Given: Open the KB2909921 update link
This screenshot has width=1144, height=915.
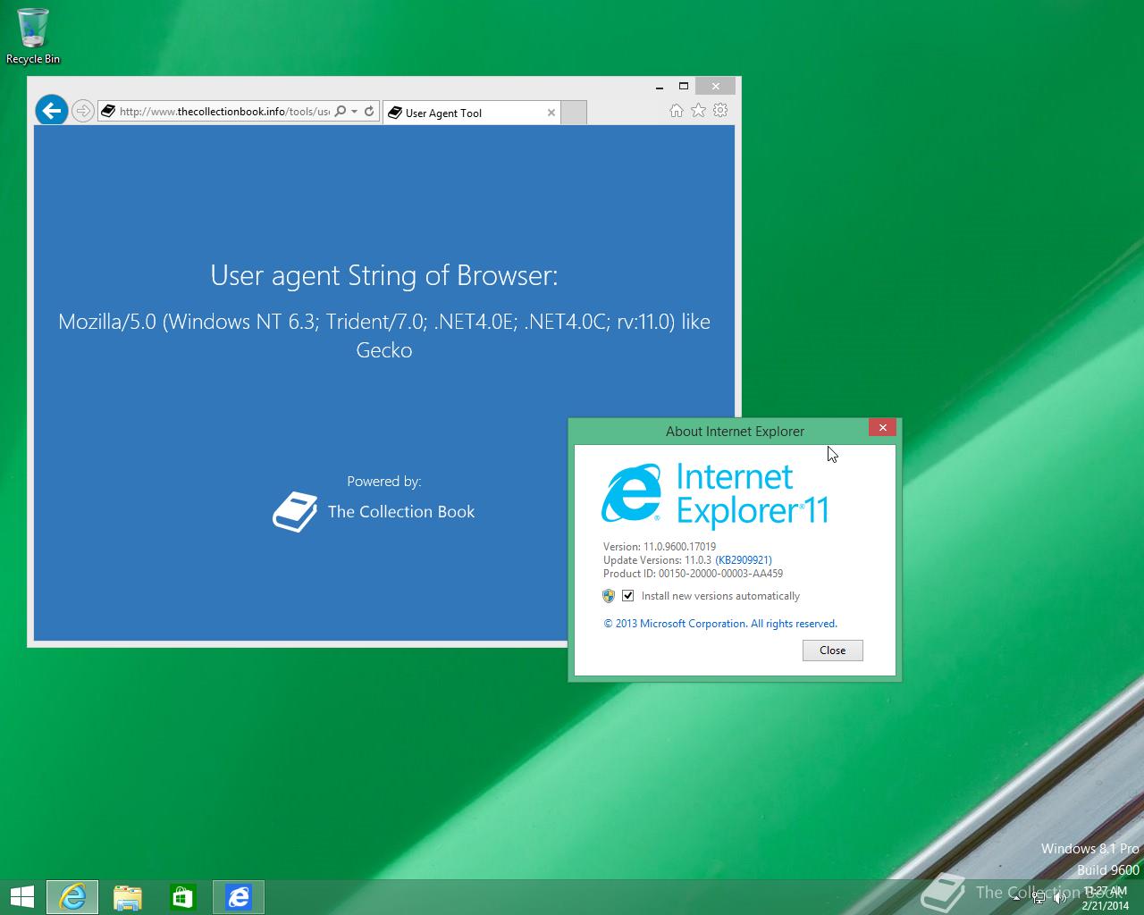Looking at the screenshot, I should (x=744, y=560).
